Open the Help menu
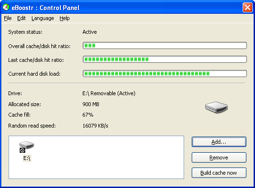This screenshot has height=188, width=255. click(65, 18)
